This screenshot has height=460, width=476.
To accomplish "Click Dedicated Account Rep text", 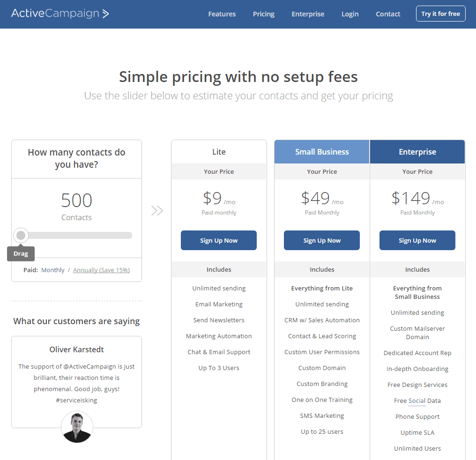I will [x=417, y=353].
